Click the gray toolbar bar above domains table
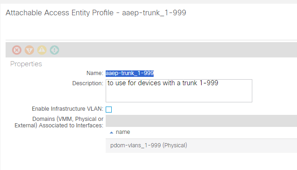 point(201,121)
